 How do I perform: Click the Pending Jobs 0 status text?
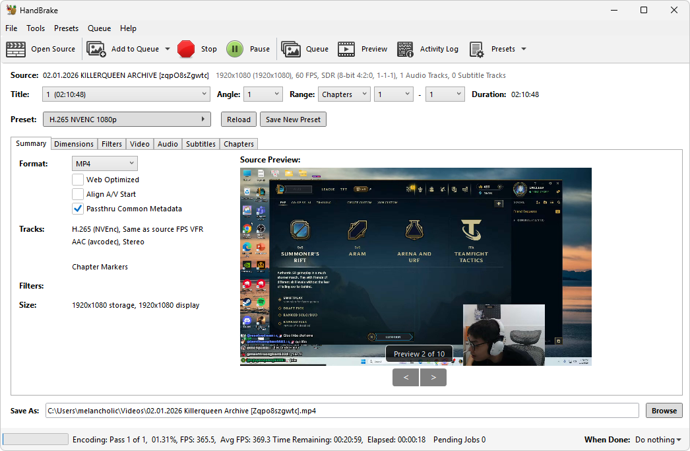point(459,440)
